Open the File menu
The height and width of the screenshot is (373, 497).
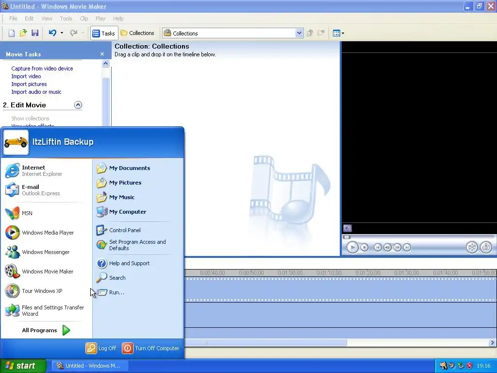coord(13,18)
